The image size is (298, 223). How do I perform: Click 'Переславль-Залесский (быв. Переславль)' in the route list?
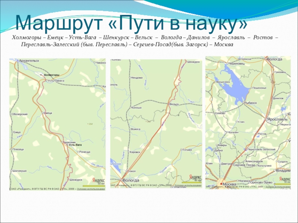coord(74,45)
